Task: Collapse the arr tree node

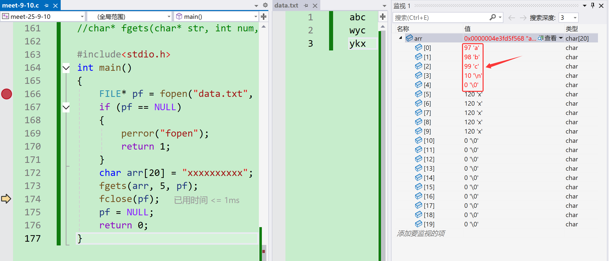Action: [401, 38]
